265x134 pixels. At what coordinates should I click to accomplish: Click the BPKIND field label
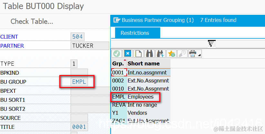(10, 73)
